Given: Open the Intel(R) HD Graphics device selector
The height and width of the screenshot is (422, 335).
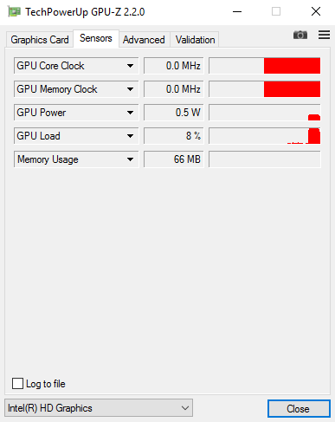Looking at the screenshot, I should tap(99, 408).
